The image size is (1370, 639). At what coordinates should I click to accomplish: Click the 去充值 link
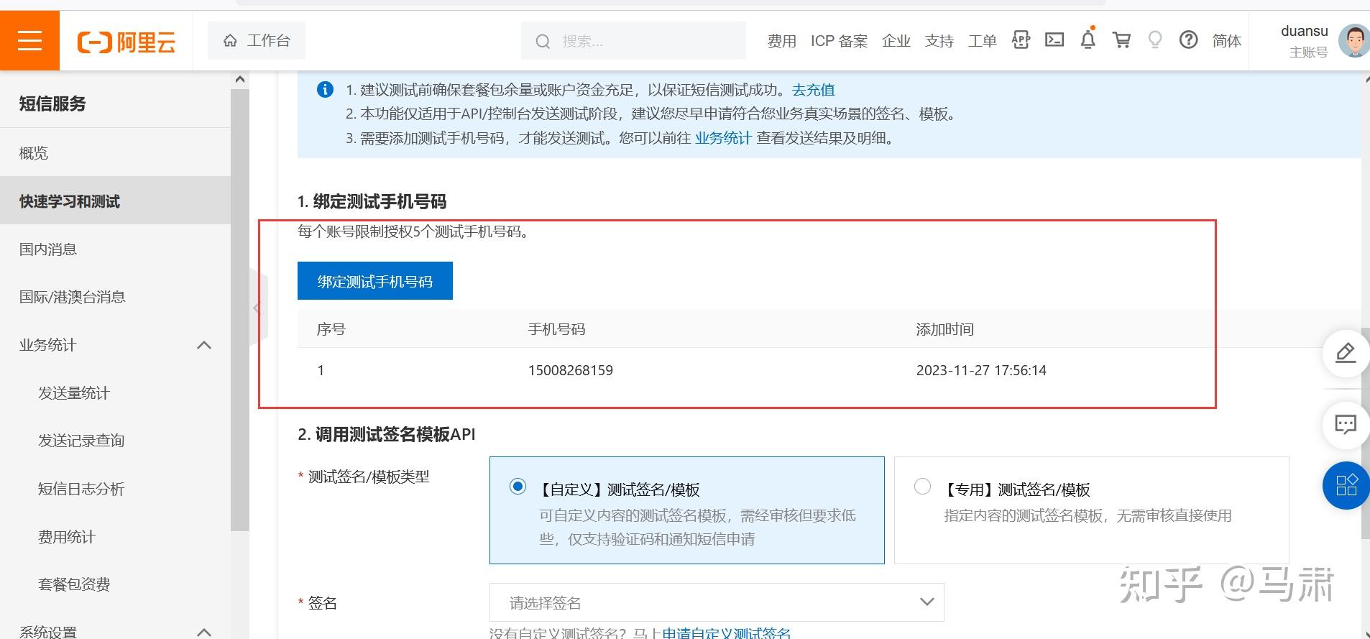click(x=813, y=90)
